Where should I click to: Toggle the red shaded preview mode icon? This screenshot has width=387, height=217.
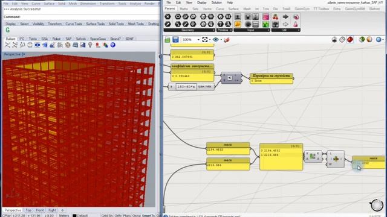[x=350, y=39]
